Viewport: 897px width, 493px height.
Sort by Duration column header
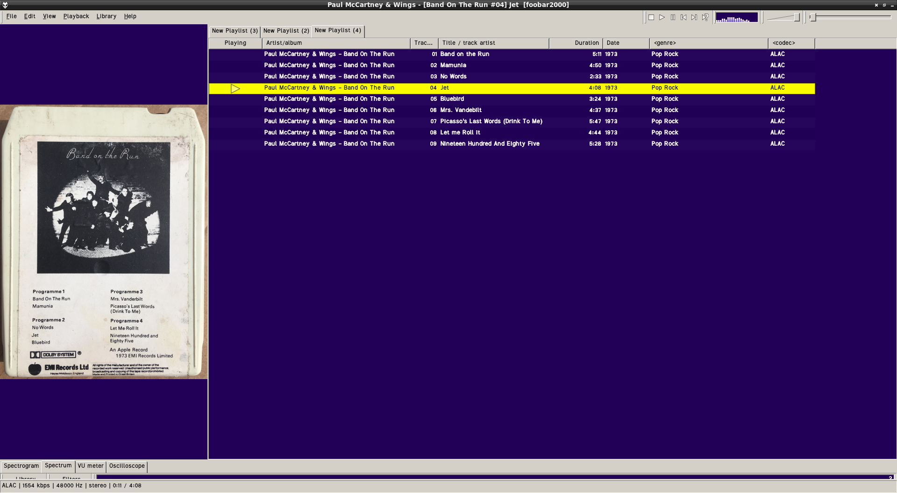point(576,43)
